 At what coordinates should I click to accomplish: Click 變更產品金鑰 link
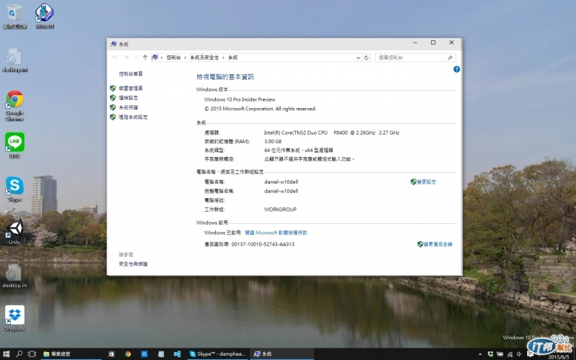[438, 244]
